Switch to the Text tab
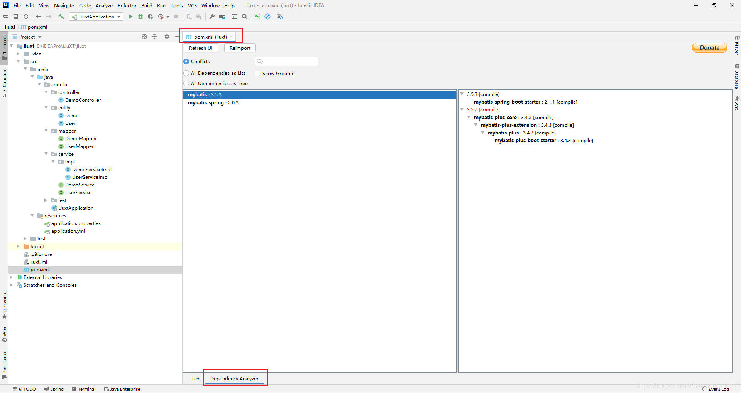Screen dimensions: 741x393 pos(196,378)
